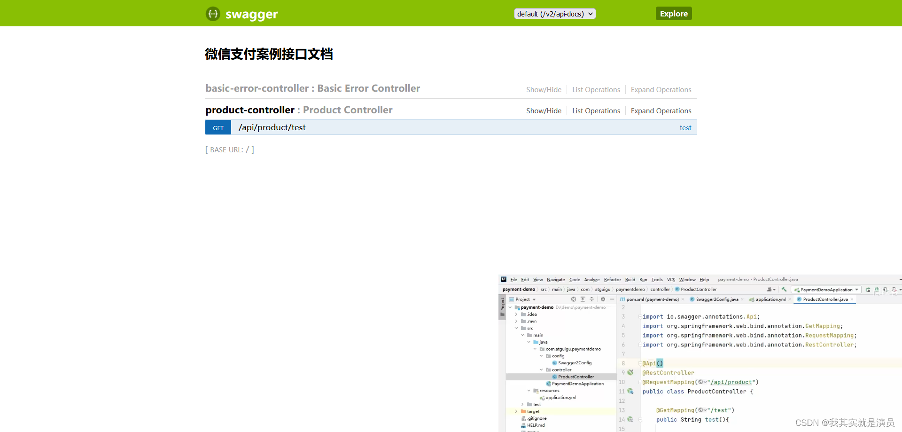Open the Build menu in IntelliJ
The width and height of the screenshot is (902, 432).
(630, 280)
